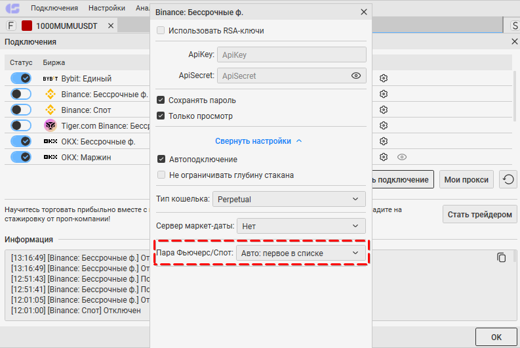The height and width of the screenshot is (348, 520).
Task: Open the Подключения menu
Action: (54, 8)
